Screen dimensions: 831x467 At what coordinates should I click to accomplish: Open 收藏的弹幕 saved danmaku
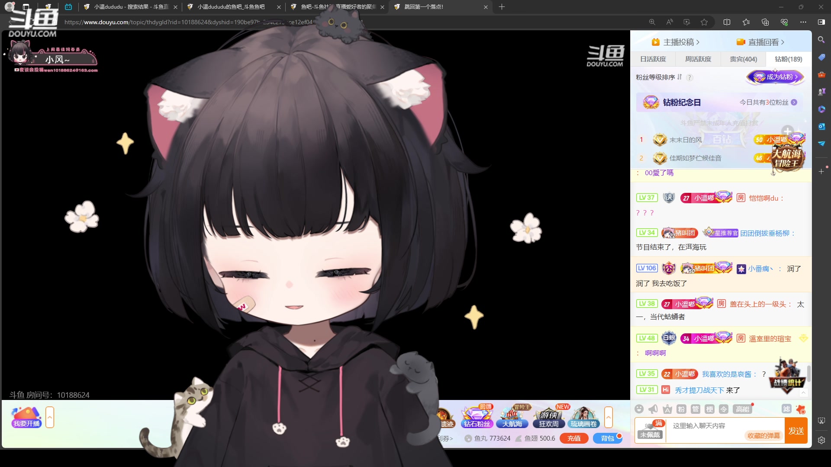click(x=763, y=435)
